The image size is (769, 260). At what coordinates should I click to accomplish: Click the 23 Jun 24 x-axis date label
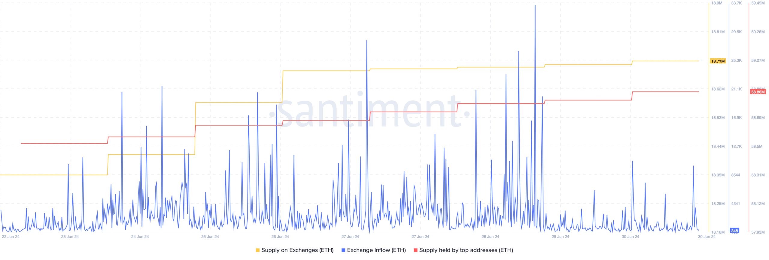click(70, 237)
